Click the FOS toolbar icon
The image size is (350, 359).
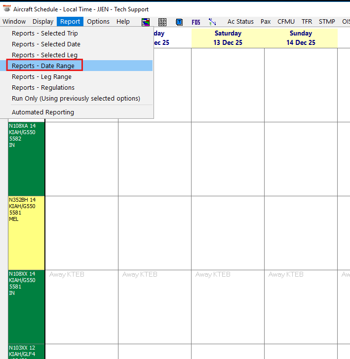(196, 22)
